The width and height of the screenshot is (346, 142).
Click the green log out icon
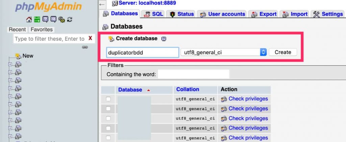pyautogui.click(x=37, y=20)
